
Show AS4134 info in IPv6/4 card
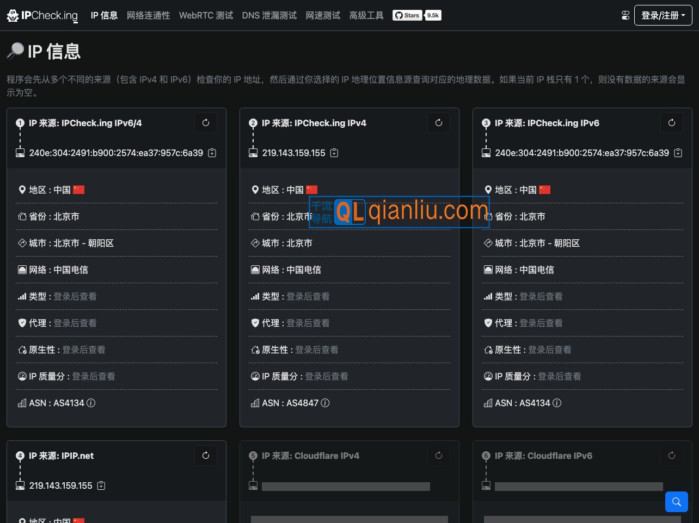(x=91, y=403)
